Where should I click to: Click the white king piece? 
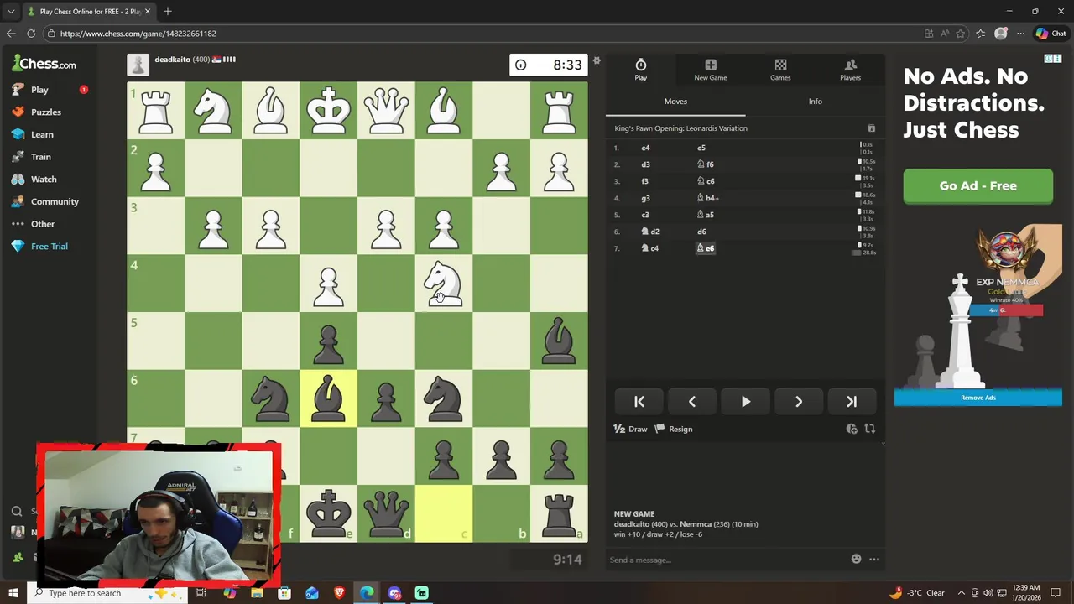tap(329, 110)
